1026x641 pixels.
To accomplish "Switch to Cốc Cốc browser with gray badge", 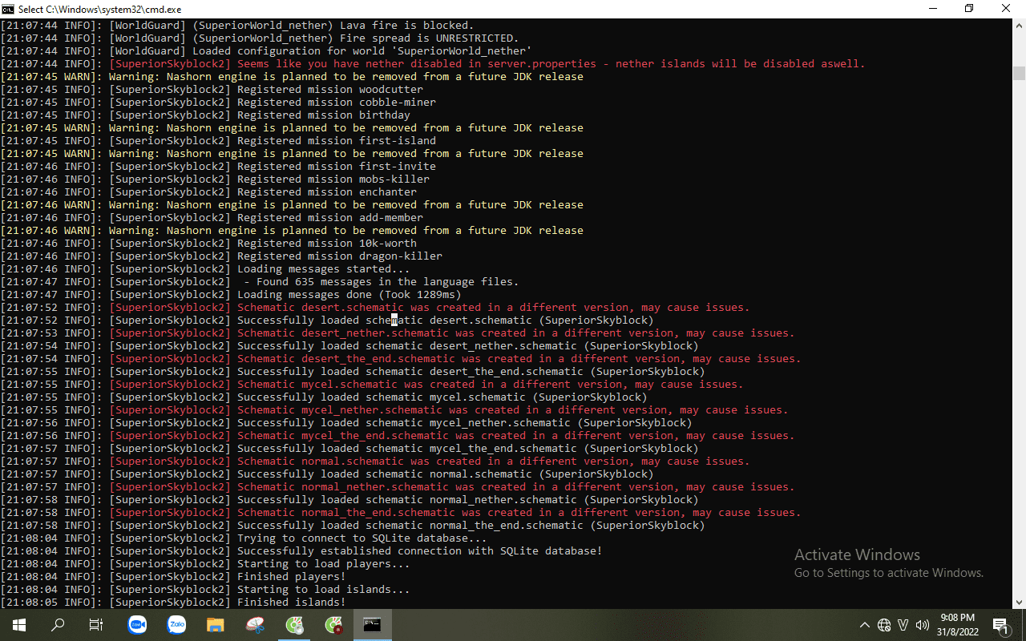I will pos(294,625).
